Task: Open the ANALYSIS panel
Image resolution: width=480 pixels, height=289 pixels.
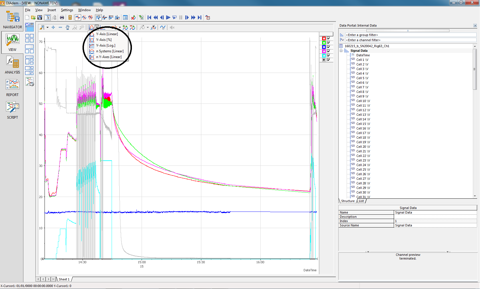Action: pyautogui.click(x=12, y=65)
